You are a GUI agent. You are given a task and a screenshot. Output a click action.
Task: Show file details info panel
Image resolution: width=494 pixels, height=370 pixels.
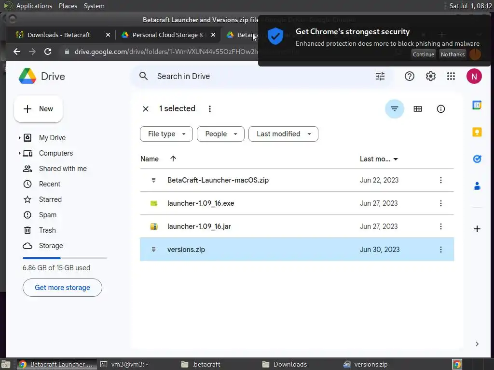(440, 109)
